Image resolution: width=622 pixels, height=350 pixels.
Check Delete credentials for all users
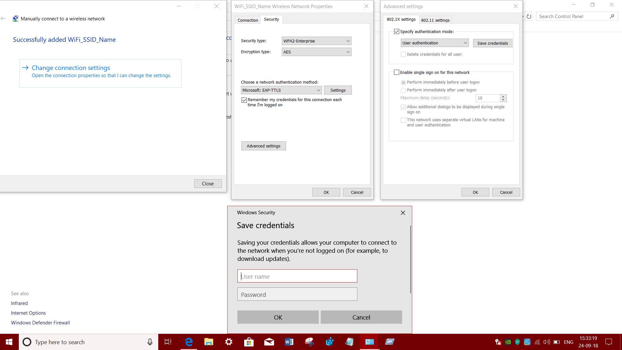pyautogui.click(x=403, y=54)
